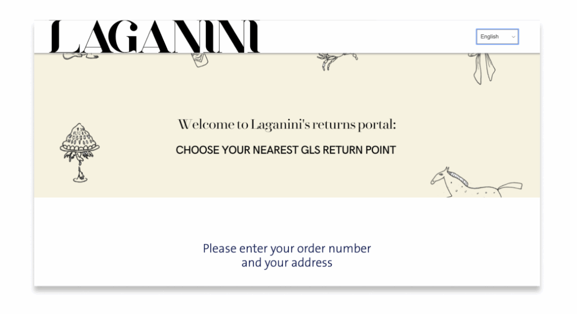Image resolution: width=577 pixels, height=314 pixels.
Task: Click "CHOOSE YOUR NEAREST GLS RETURN POINT" text
Action: tap(286, 150)
